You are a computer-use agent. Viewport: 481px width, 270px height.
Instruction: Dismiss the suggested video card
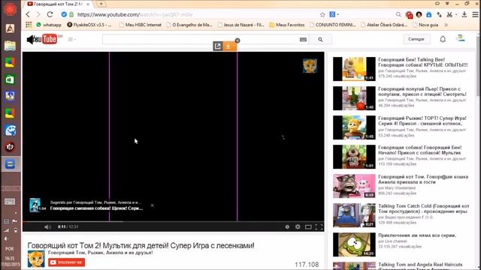[152, 205]
